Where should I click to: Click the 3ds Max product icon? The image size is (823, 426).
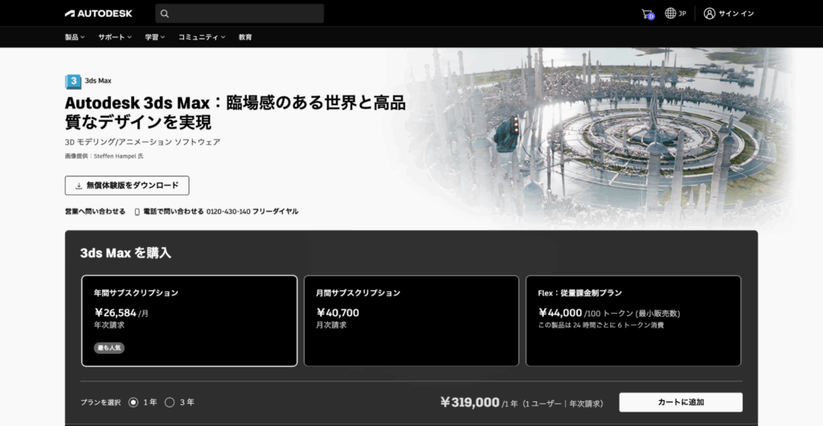pyautogui.click(x=72, y=80)
